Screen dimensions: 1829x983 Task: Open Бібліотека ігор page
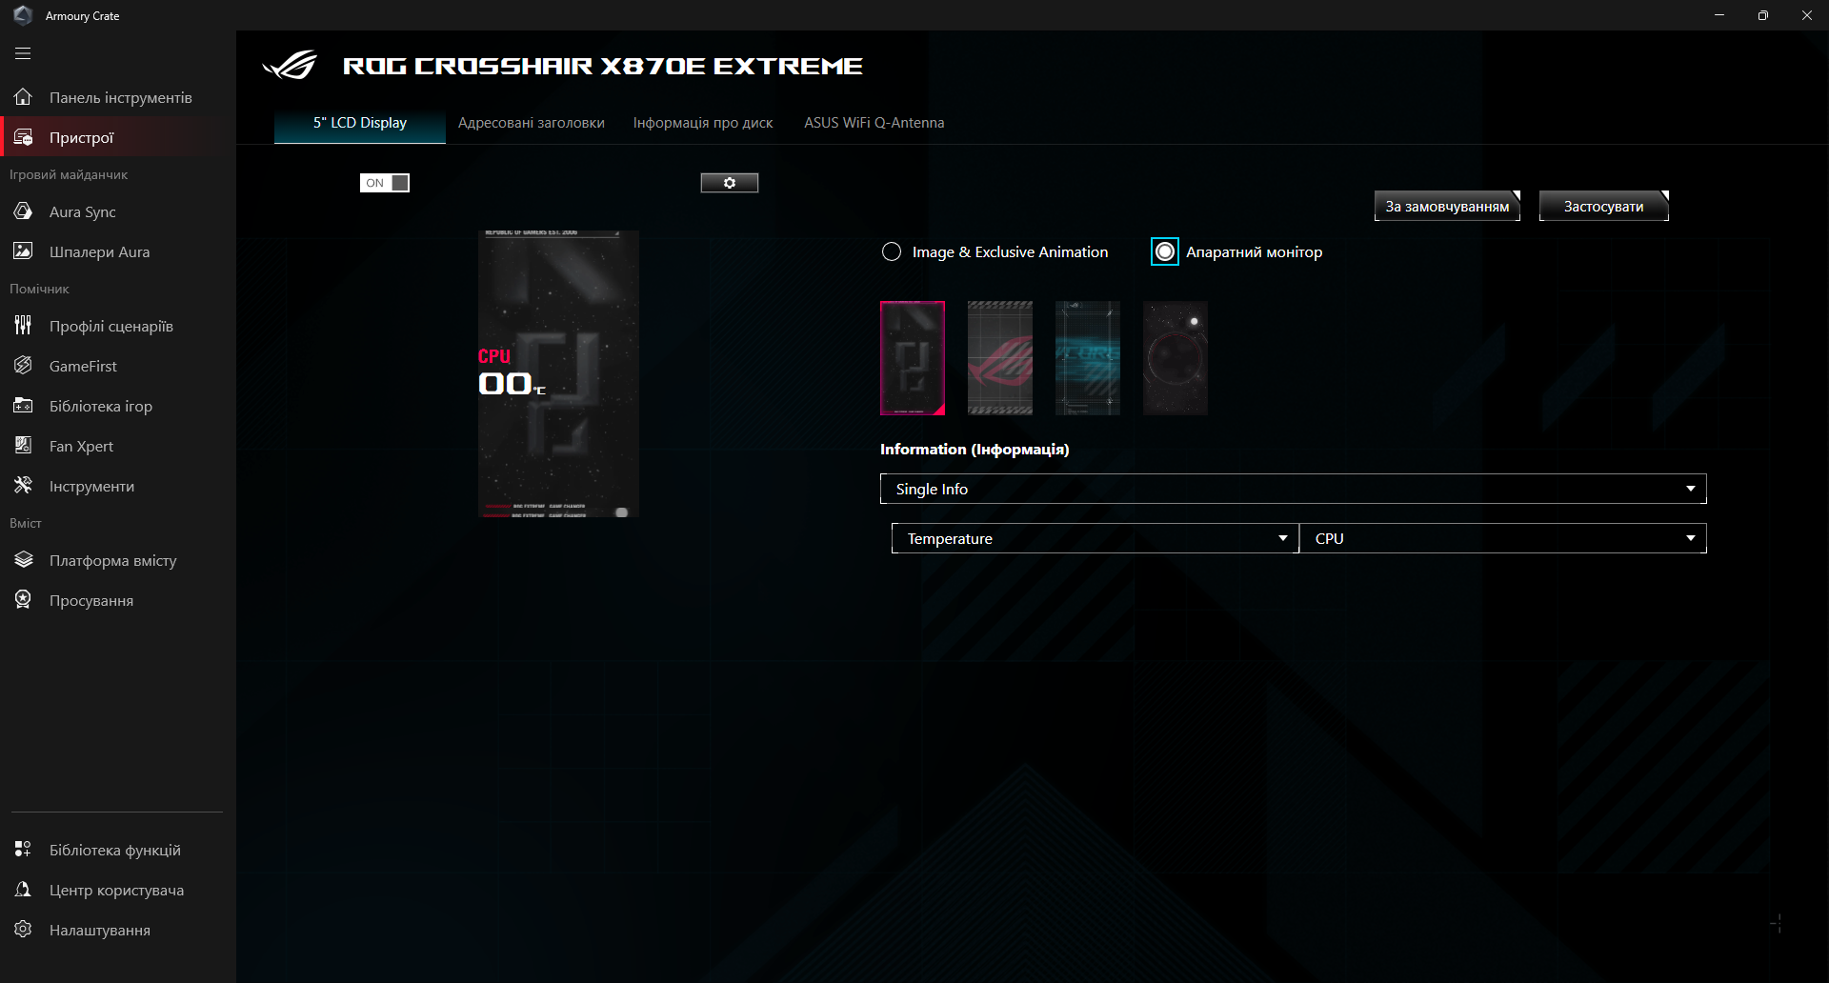[x=118, y=406]
